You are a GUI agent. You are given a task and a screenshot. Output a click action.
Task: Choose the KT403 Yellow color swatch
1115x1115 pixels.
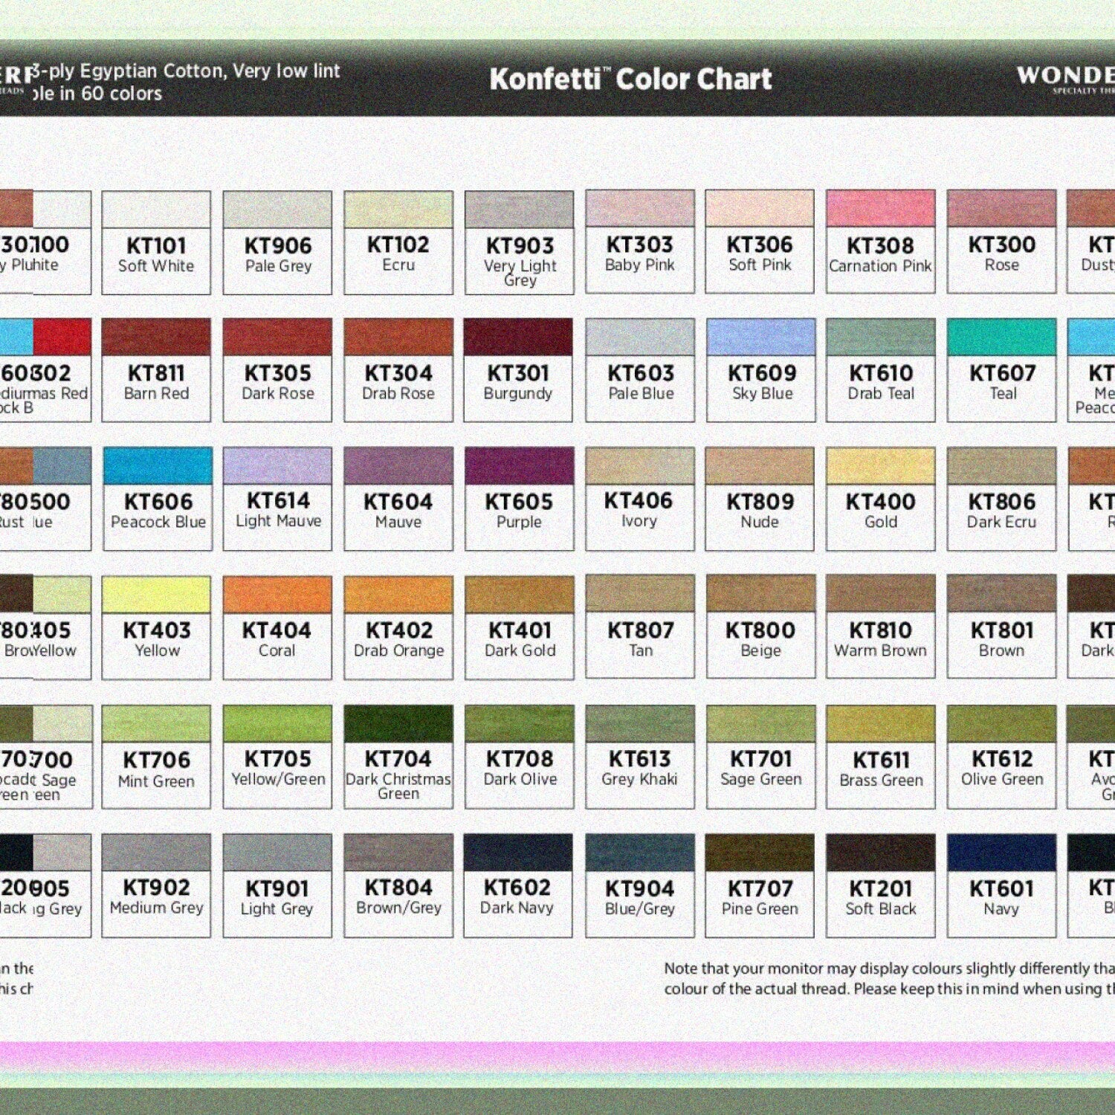(x=156, y=595)
